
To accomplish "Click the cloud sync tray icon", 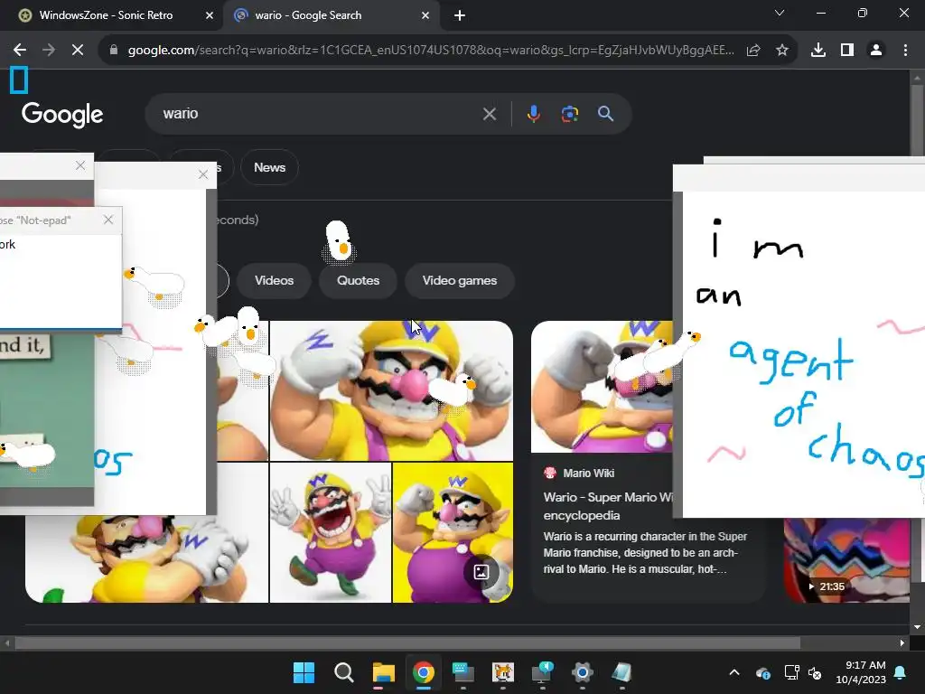I will tap(762, 672).
